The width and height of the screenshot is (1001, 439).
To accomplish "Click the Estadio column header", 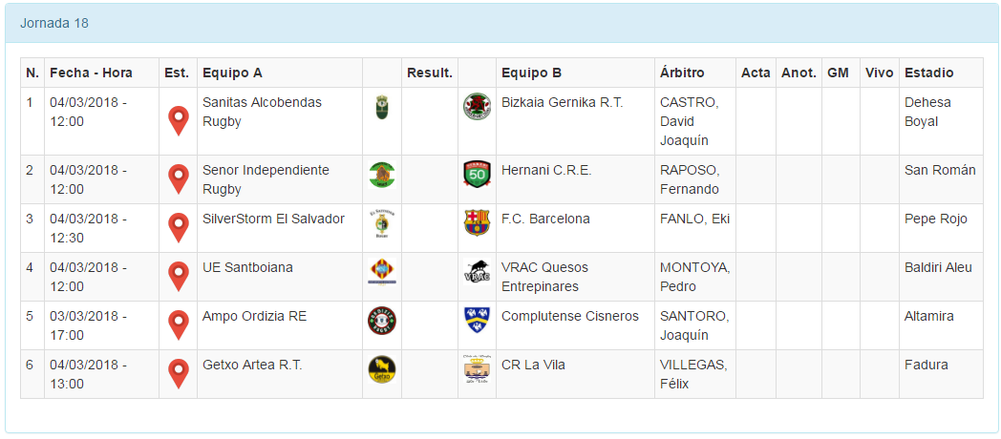I will click(928, 73).
